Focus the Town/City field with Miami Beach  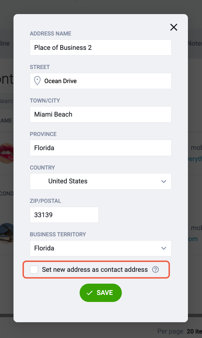(101, 114)
